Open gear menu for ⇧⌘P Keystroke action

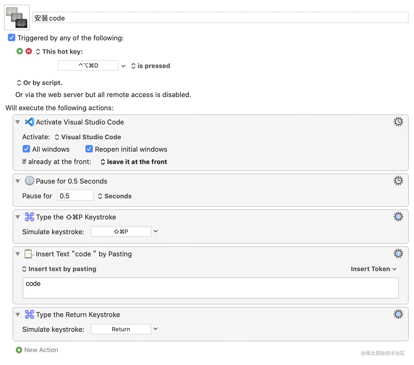398,217
